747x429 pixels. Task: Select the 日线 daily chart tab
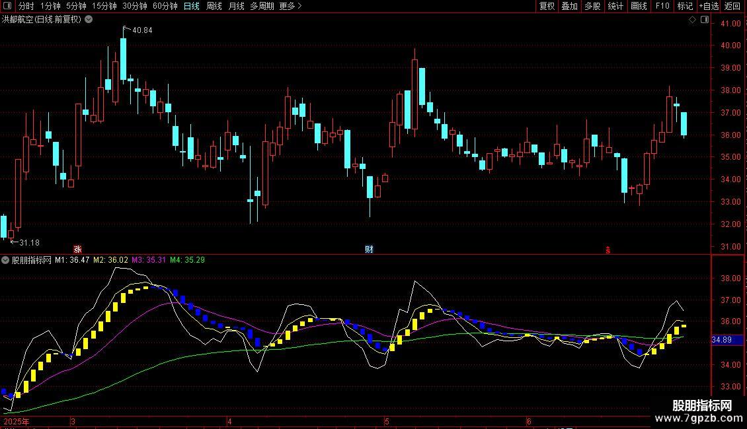point(192,6)
